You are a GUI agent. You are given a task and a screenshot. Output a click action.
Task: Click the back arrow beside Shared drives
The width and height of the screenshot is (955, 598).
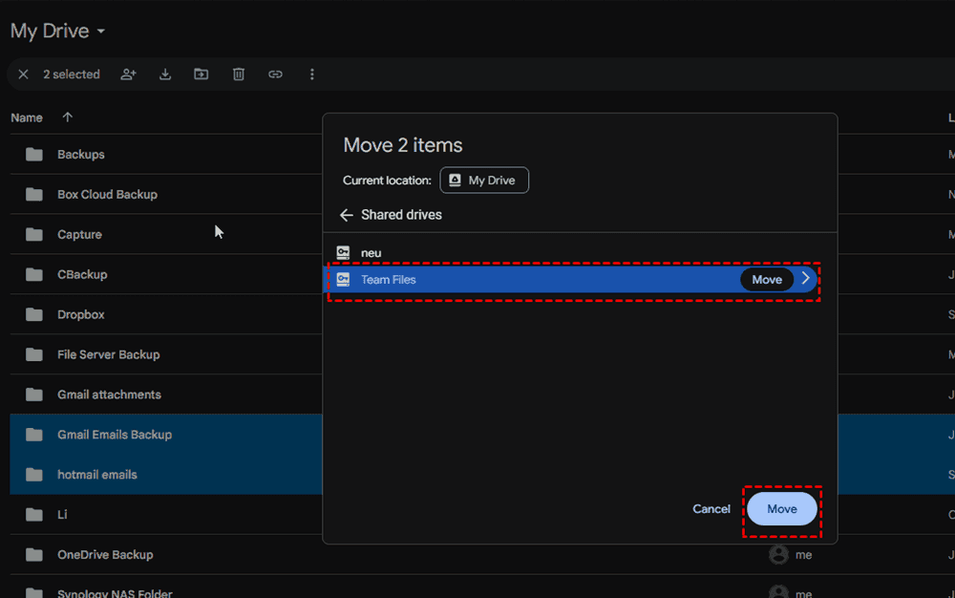tap(347, 215)
